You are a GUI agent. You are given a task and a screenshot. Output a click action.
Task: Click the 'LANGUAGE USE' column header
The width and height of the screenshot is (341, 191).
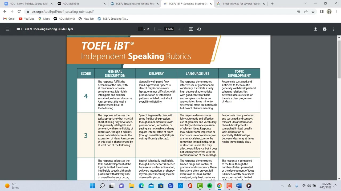197,73
